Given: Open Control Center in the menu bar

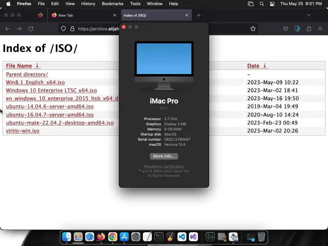Looking at the screenshot, I should pyautogui.click(x=272, y=4).
